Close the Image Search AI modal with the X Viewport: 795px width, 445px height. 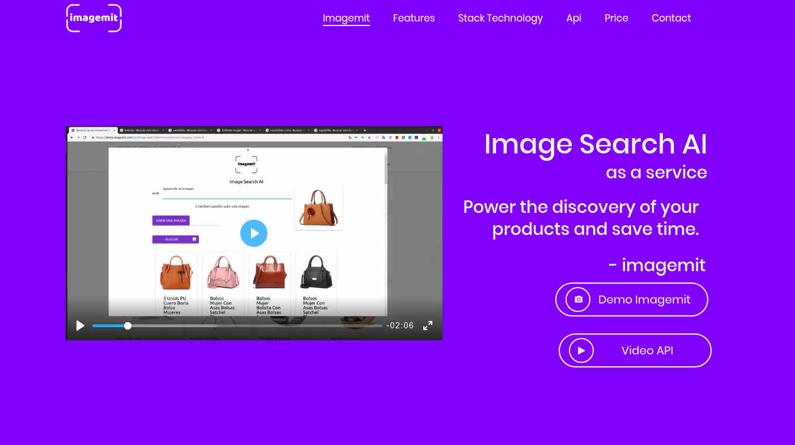[248, 149]
